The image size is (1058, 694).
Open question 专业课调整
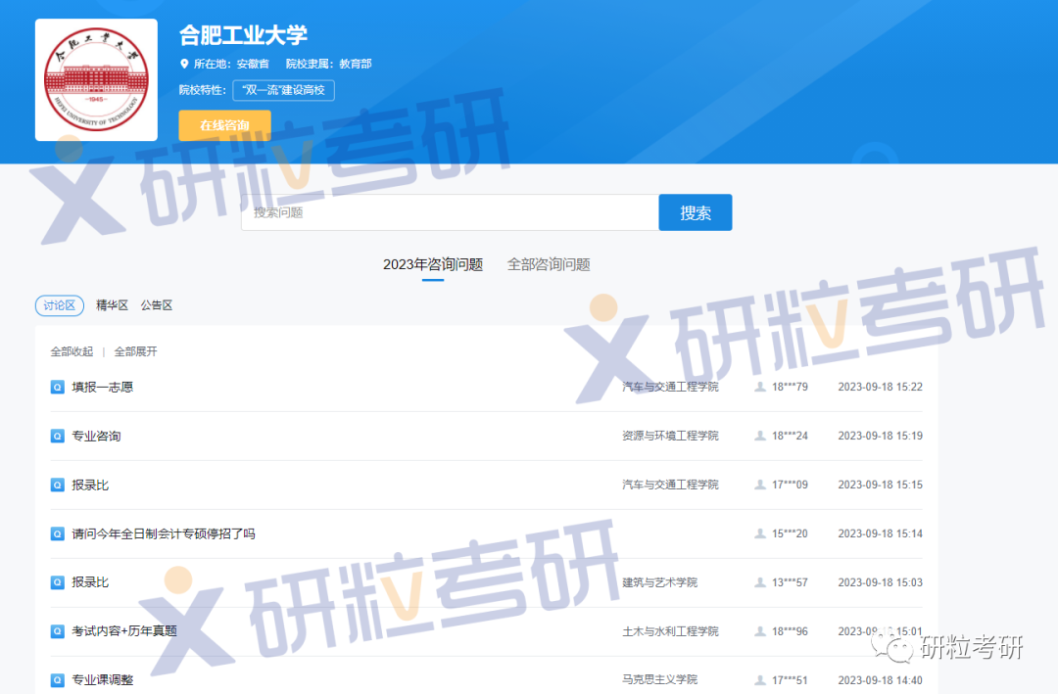103,680
